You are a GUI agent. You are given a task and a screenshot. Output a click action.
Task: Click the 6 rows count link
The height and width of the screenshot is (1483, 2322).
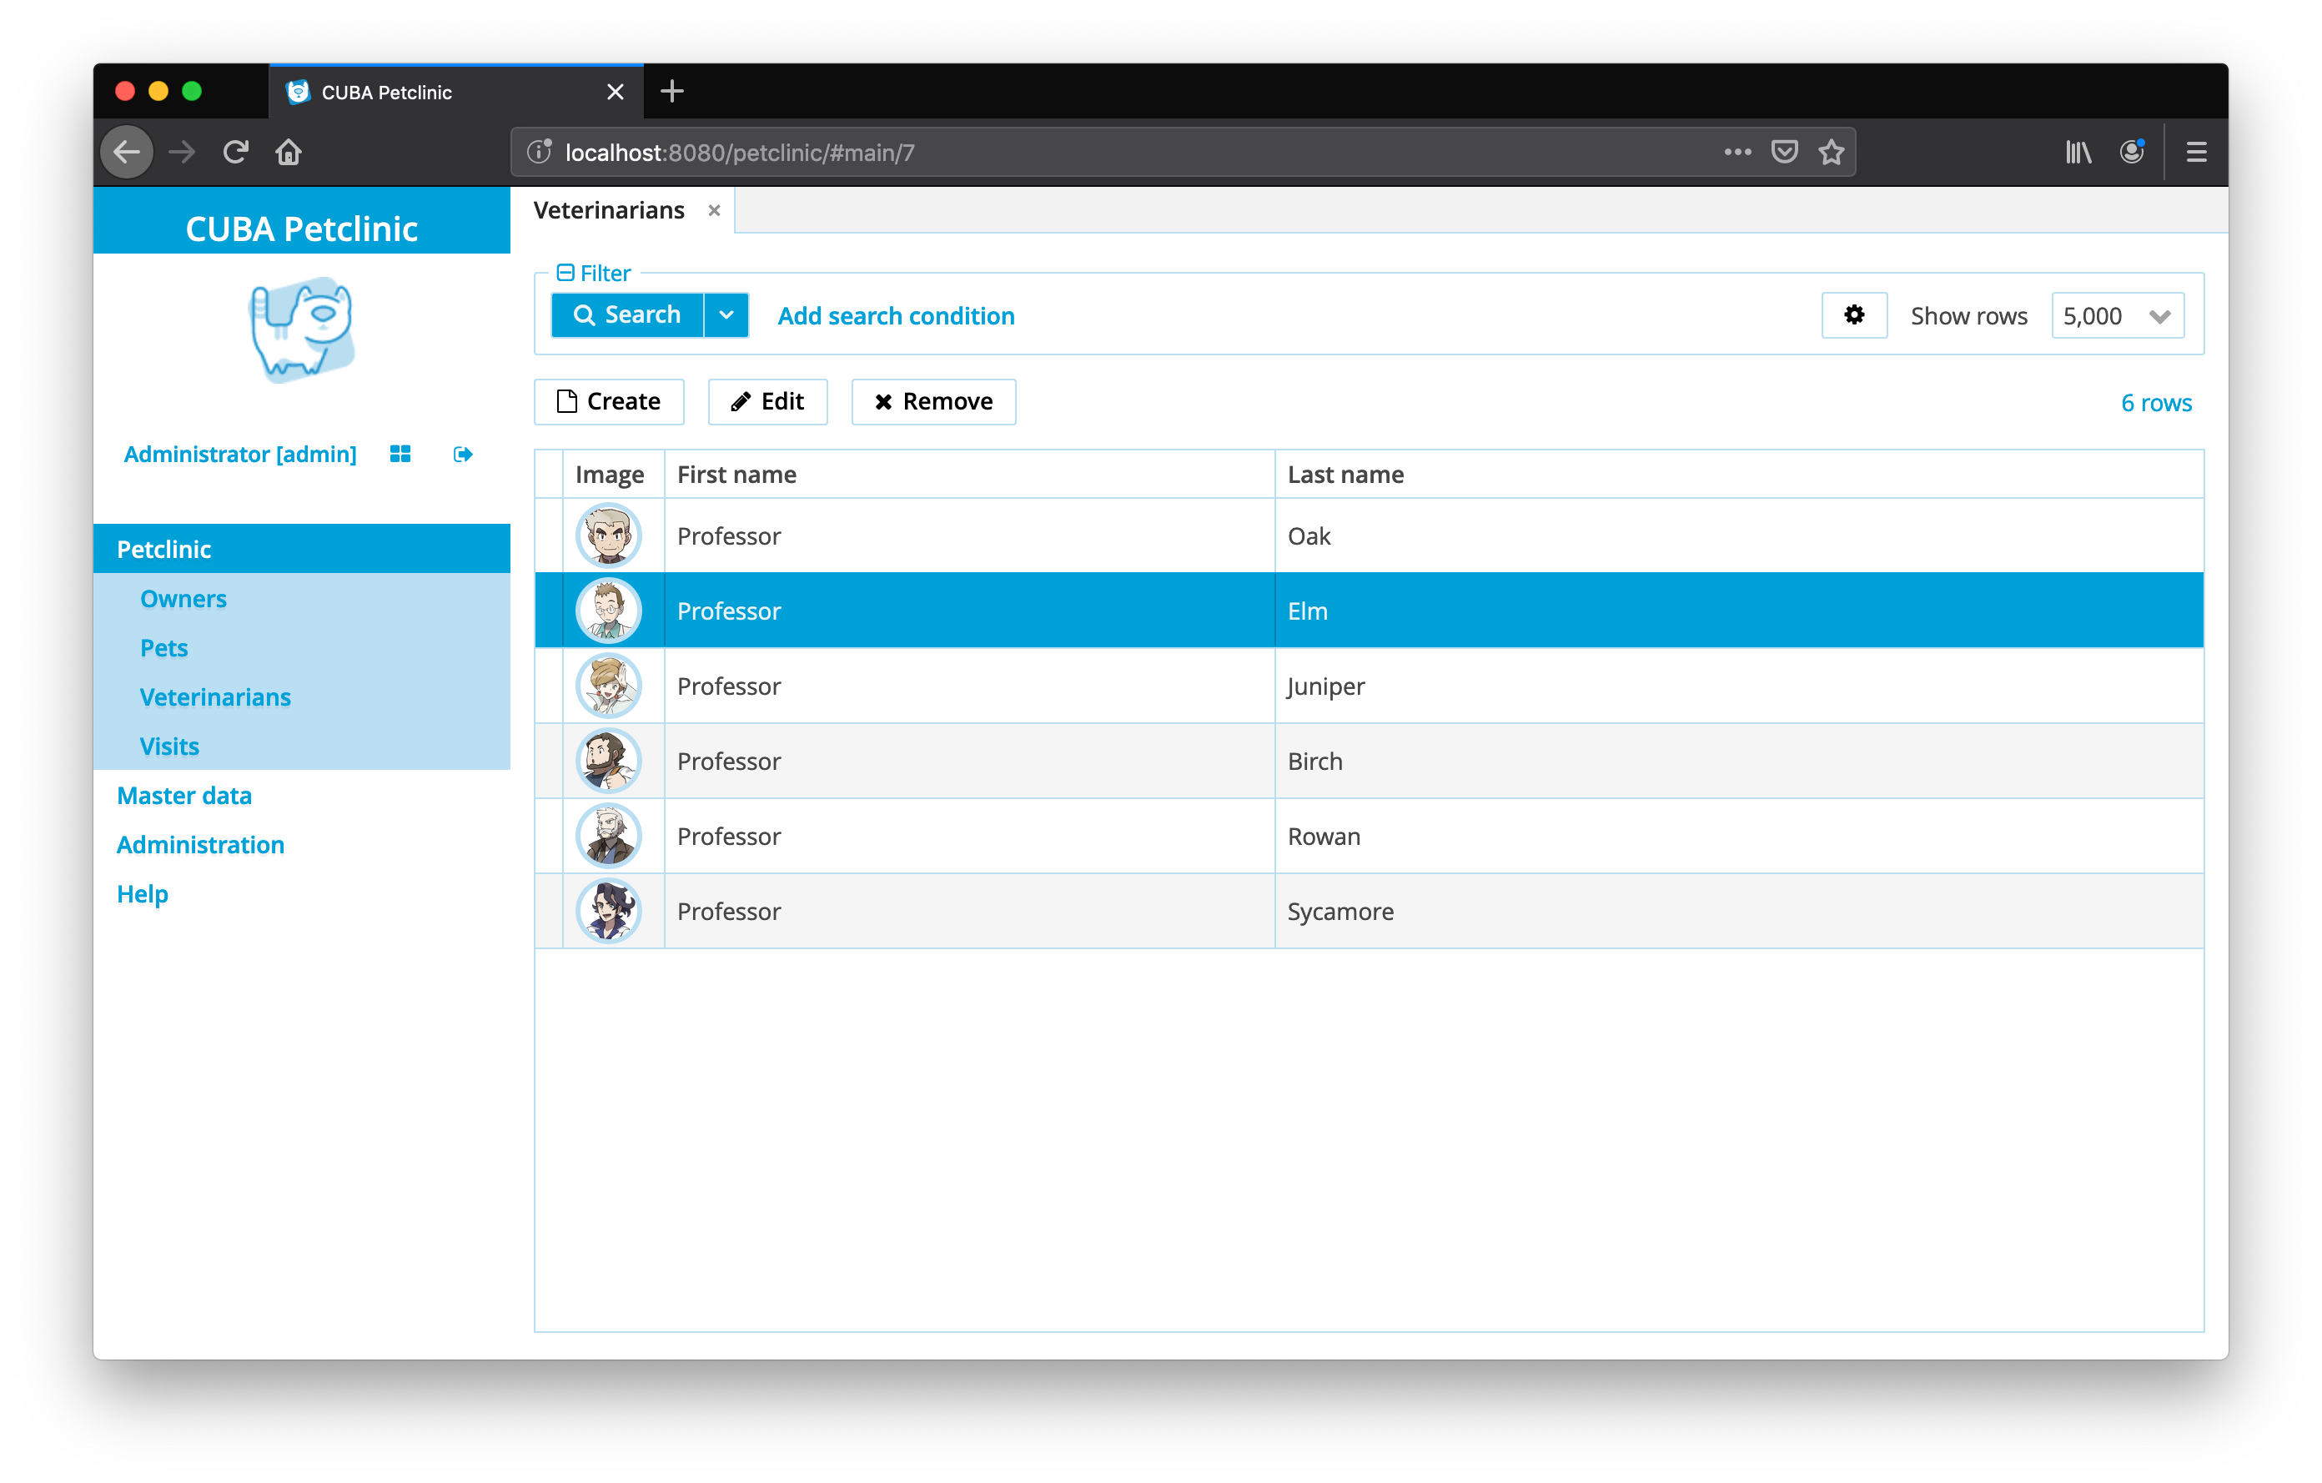(2156, 403)
